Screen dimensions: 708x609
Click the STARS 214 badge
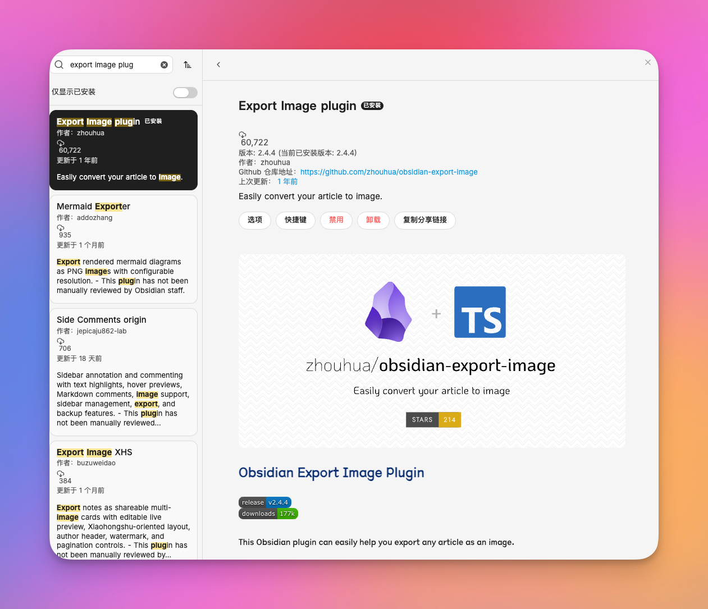[433, 420]
